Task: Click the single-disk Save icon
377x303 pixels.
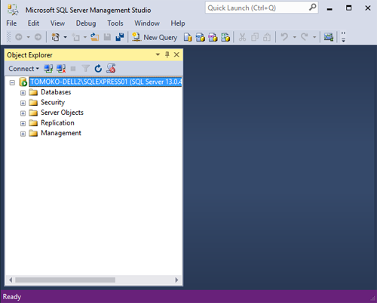Action: [x=107, y=37]
